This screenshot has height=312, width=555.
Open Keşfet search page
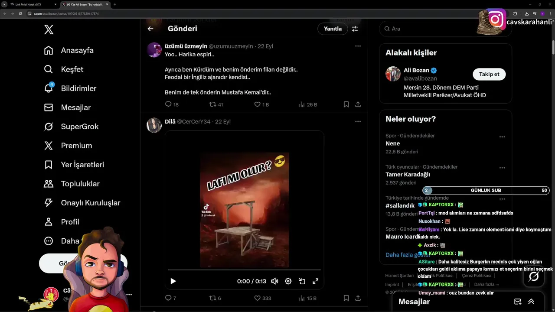[63, 69]
